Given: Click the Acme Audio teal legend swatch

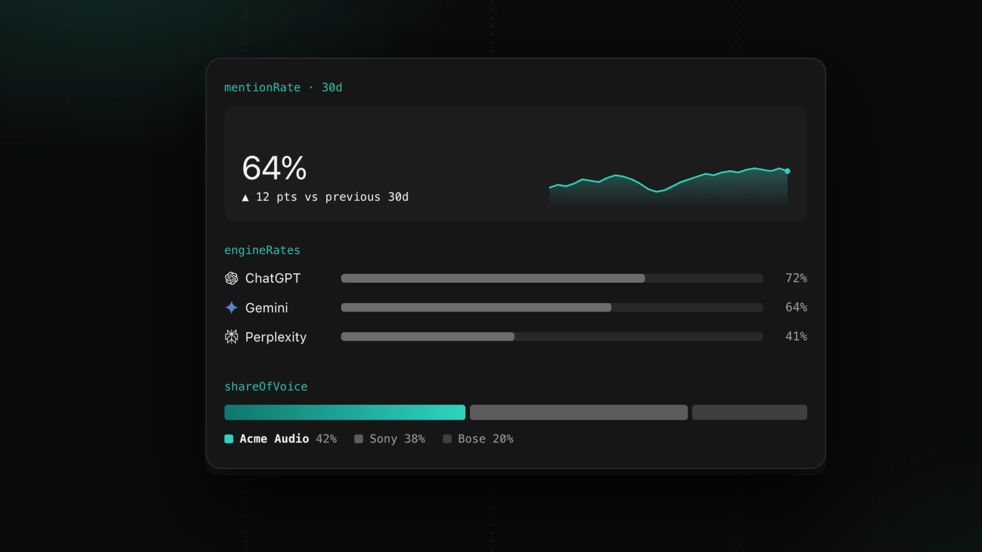Looking at the screenshot, I should [229, 439].
